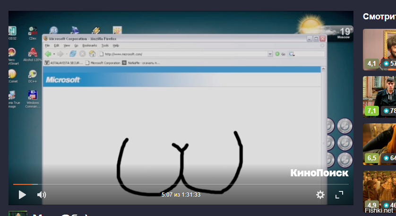Open the Tools menu in Firefox

105,45
